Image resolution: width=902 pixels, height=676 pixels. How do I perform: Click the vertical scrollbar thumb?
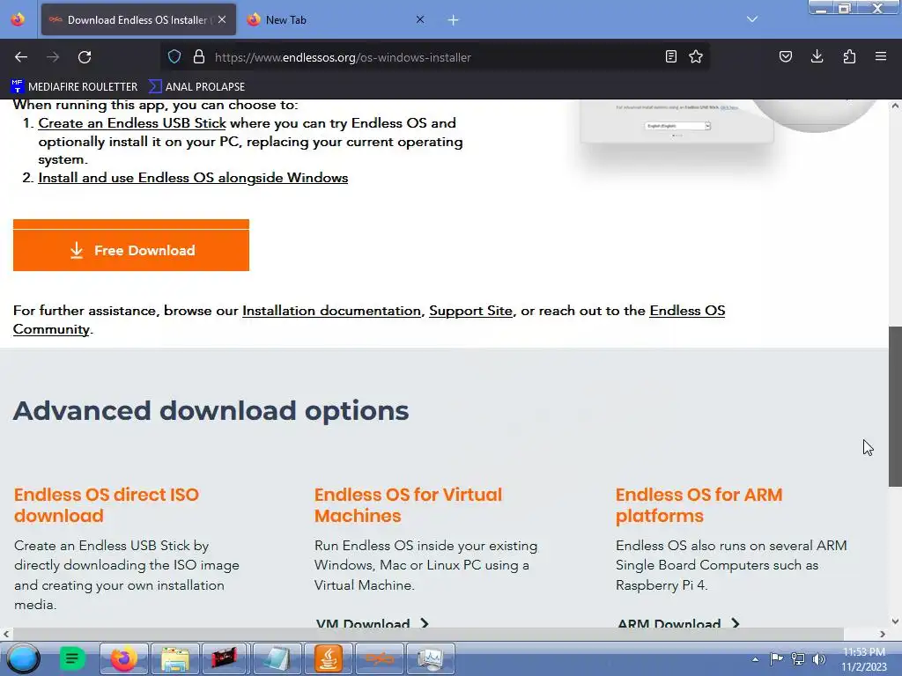[x=895, y=407]
